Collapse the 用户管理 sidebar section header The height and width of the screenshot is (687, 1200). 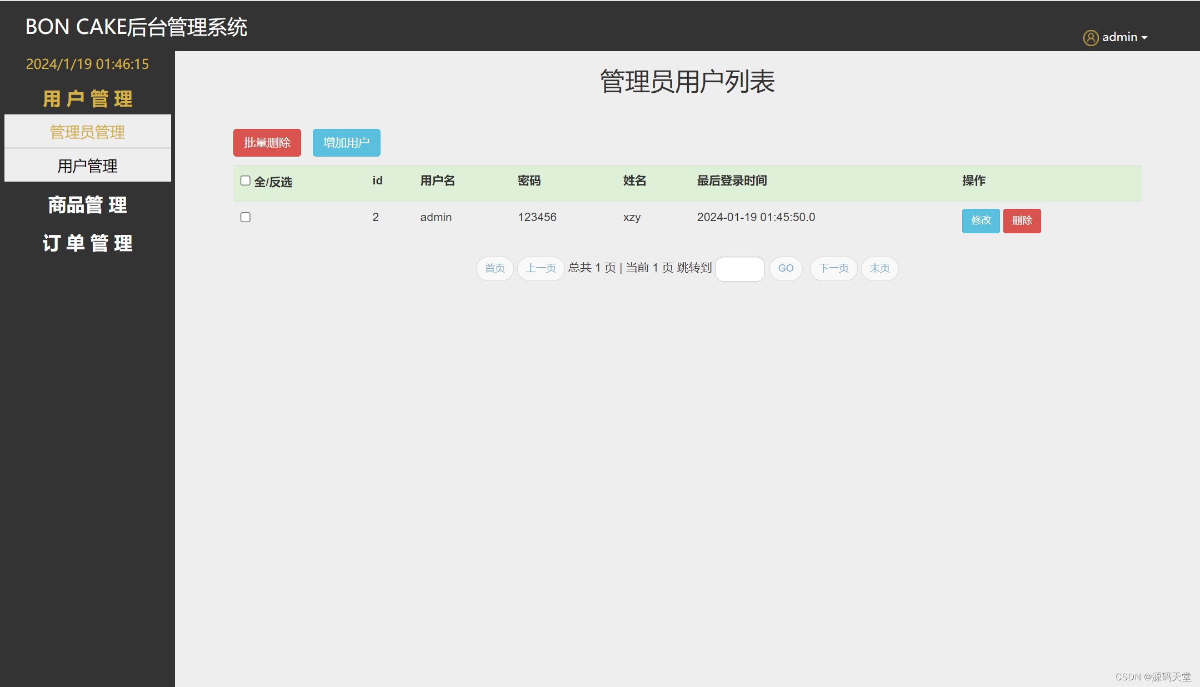point(88,99)
